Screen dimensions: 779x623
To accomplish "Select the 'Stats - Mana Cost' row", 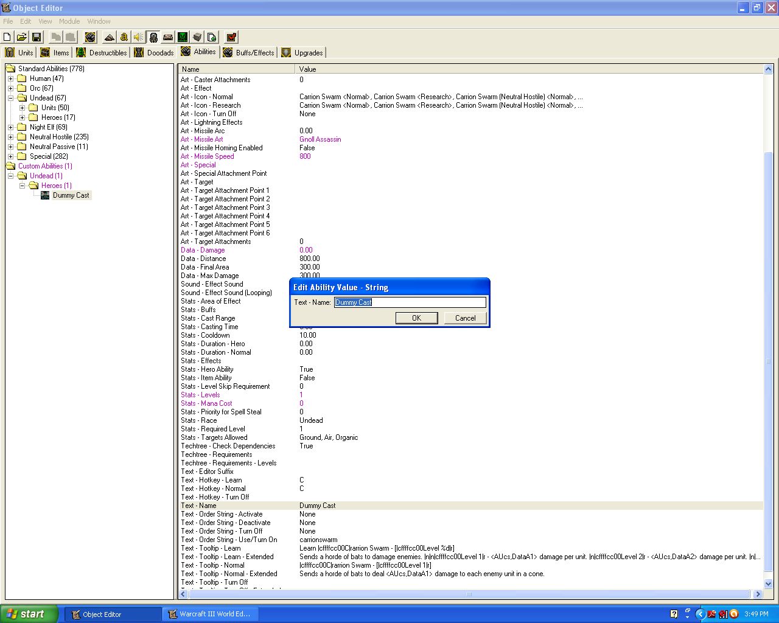I will point(470,403).
